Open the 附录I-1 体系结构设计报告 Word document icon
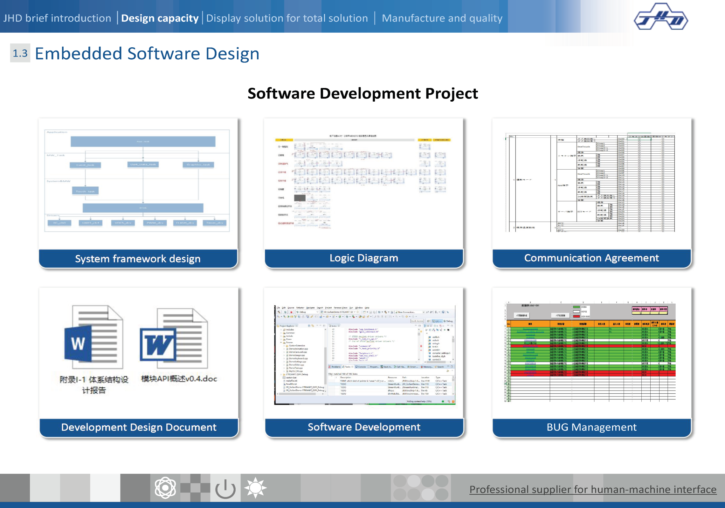The image size is (725, 508). [x=94, y=337]
